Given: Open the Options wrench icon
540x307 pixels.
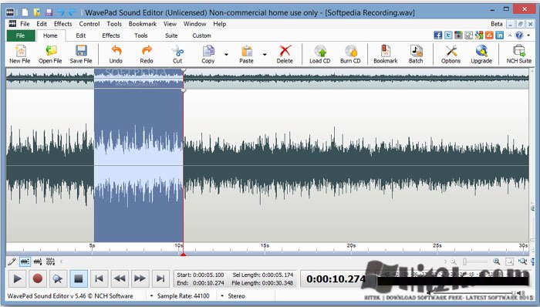Looking at the screenshot, I should click(451, 54).
